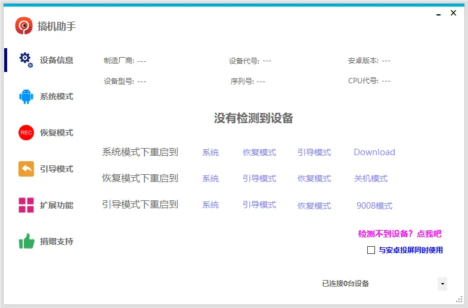Reboot to 系统 from 恢复模式 row
468x308 pixels.
210,178
